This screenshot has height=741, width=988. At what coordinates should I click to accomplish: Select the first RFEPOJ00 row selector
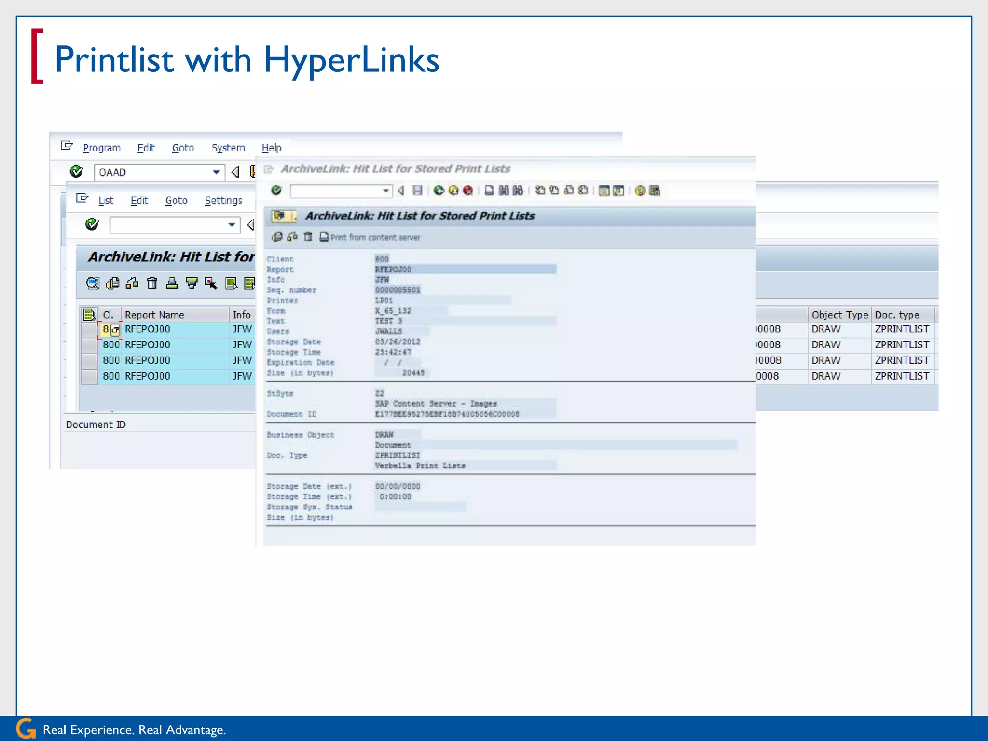[89, 330]
